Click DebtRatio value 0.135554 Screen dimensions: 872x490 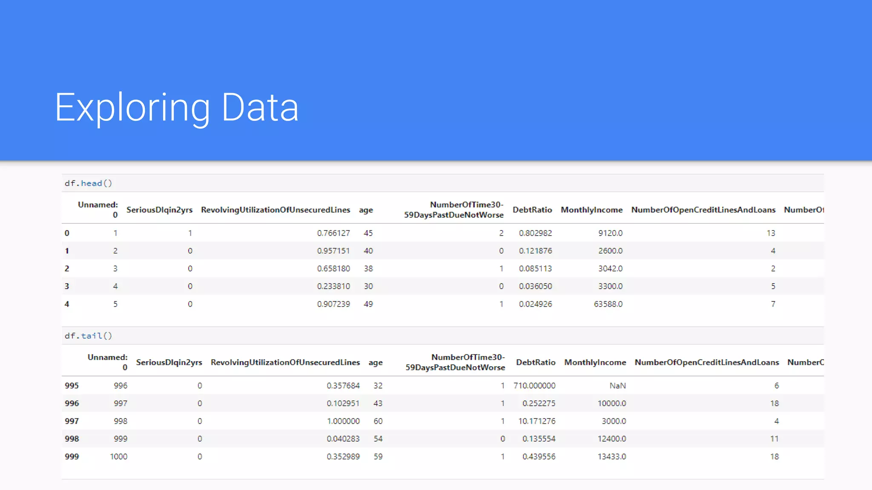click(x=539, y=439)
